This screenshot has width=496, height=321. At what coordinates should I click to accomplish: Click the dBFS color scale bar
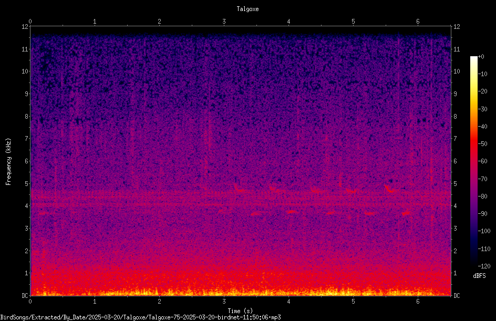pyautogui.click(x=474, y=161)
